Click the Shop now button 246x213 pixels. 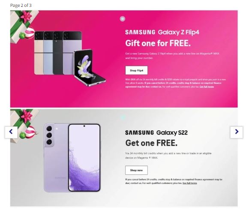point(136,170)
